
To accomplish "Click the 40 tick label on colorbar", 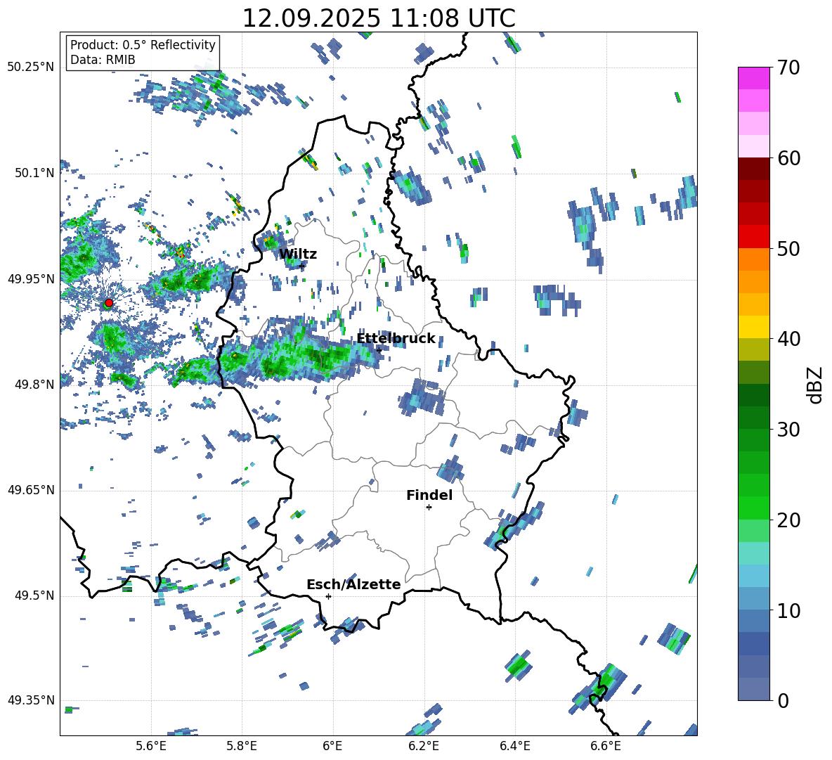I will pyautogui.click(x=788, y=339).
